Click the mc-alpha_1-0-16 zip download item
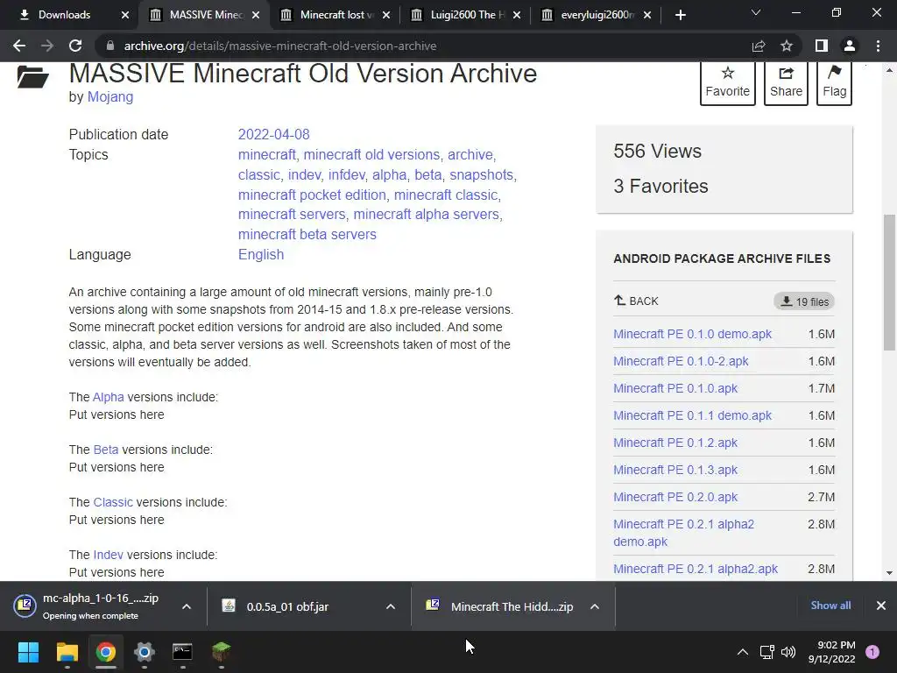Image resolution: width=897 pixels, height=673 pixels. tap(91, 606)
